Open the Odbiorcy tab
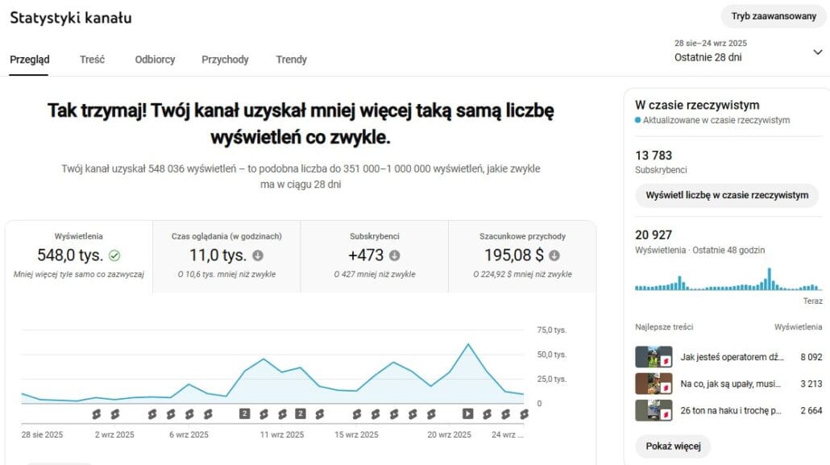The height and width of the screenshot is (465, 830). tap(155, 60)
